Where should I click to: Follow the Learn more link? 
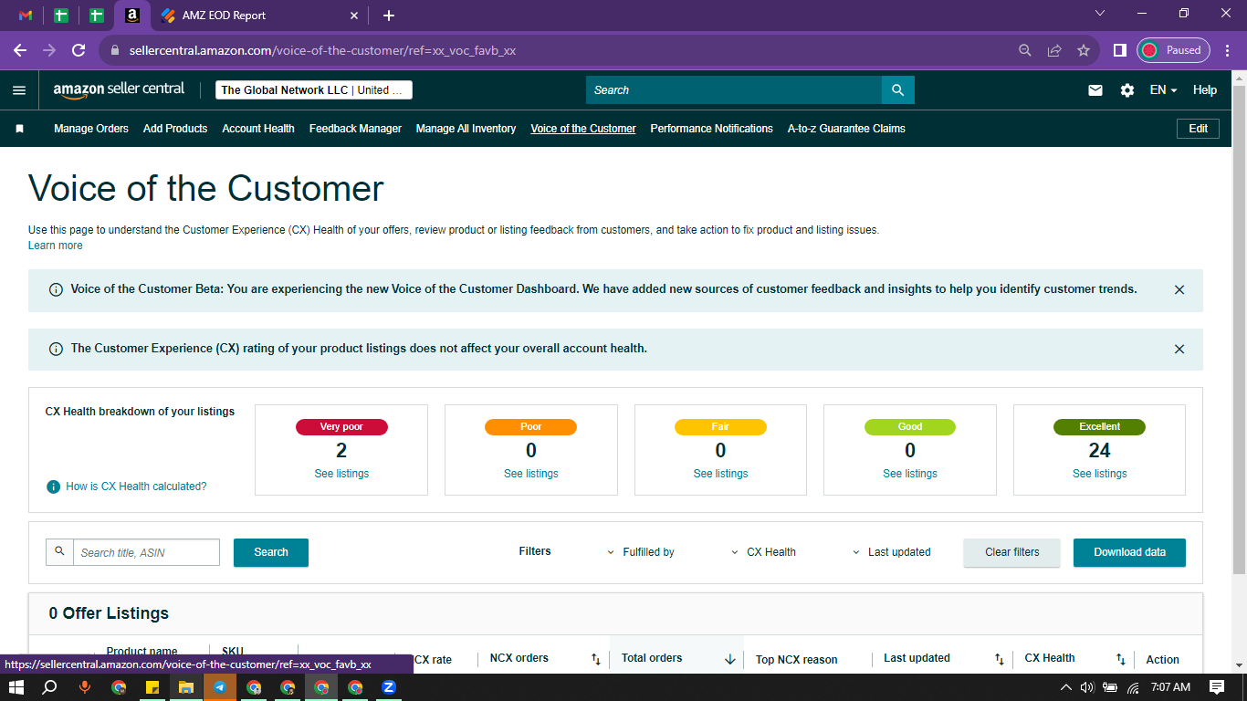56,246
